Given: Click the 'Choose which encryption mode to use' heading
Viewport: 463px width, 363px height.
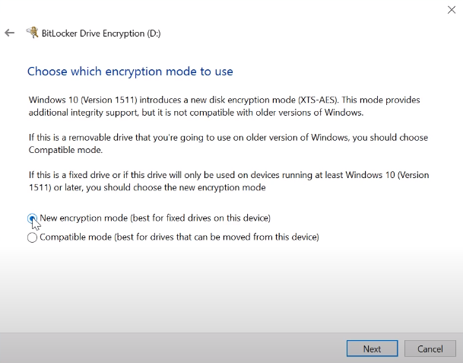Looking at the screenshot, I should (130, 72).
